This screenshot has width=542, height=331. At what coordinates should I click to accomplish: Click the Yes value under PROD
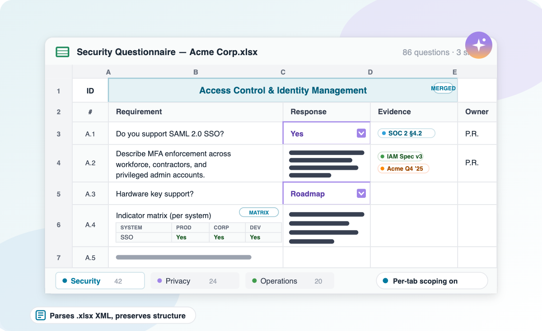pyautogui.click(x=181, y=237)
